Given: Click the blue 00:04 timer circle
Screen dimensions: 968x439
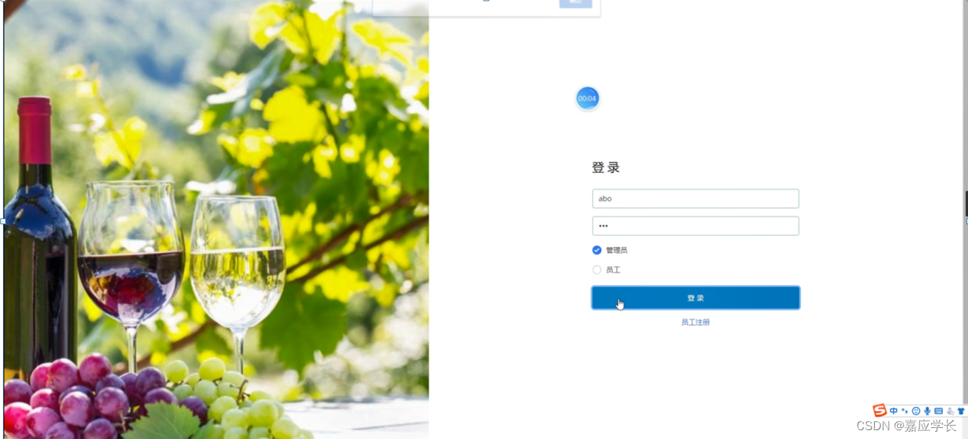Looking at the screenshot, I should 587,98.
